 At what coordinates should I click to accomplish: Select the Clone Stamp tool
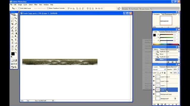[12, 31]
